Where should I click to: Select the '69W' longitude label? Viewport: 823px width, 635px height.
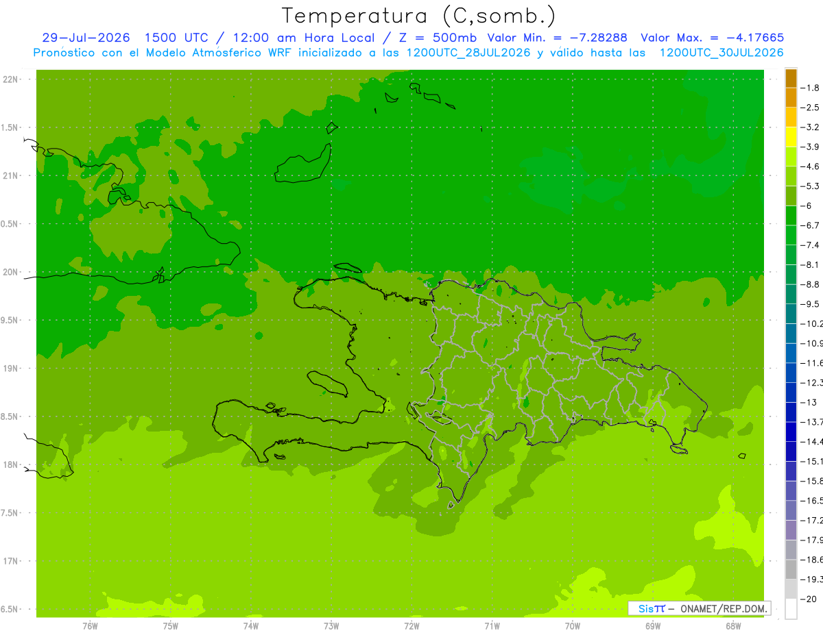pos(653,625)
